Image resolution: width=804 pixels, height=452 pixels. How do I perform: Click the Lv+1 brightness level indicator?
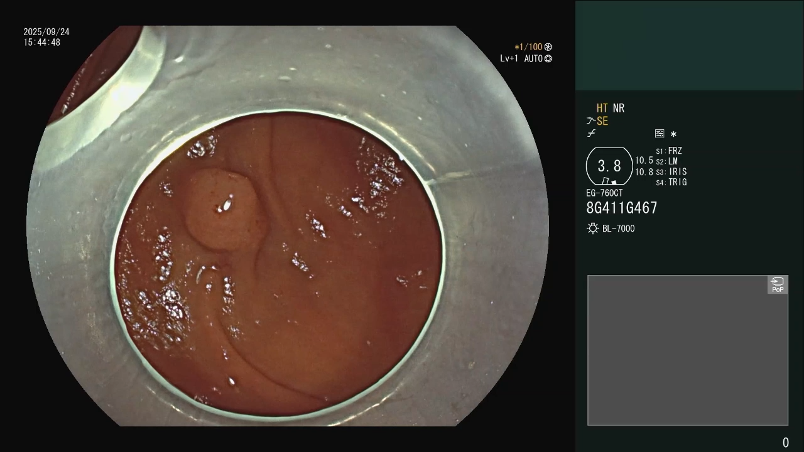coord(509,59)
